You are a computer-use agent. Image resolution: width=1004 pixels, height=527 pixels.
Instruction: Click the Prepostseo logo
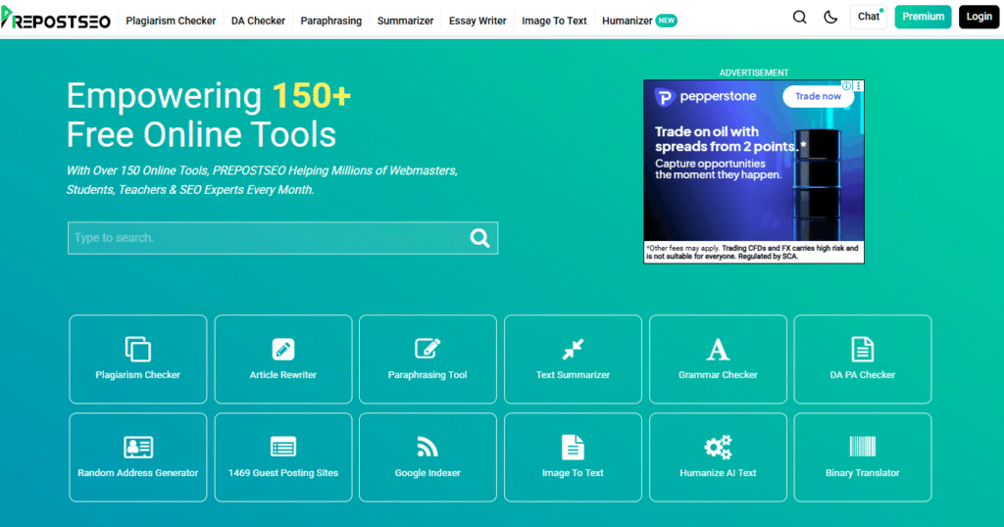pos(56,20)
